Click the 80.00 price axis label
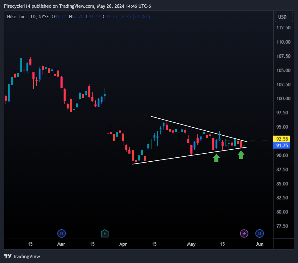The image size is (298, 263). [282, 212]
